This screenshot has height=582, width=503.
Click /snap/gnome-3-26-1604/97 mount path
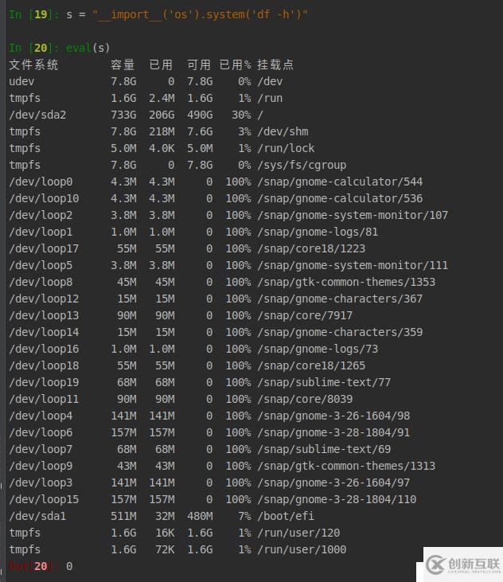click(x=333, y=482)
